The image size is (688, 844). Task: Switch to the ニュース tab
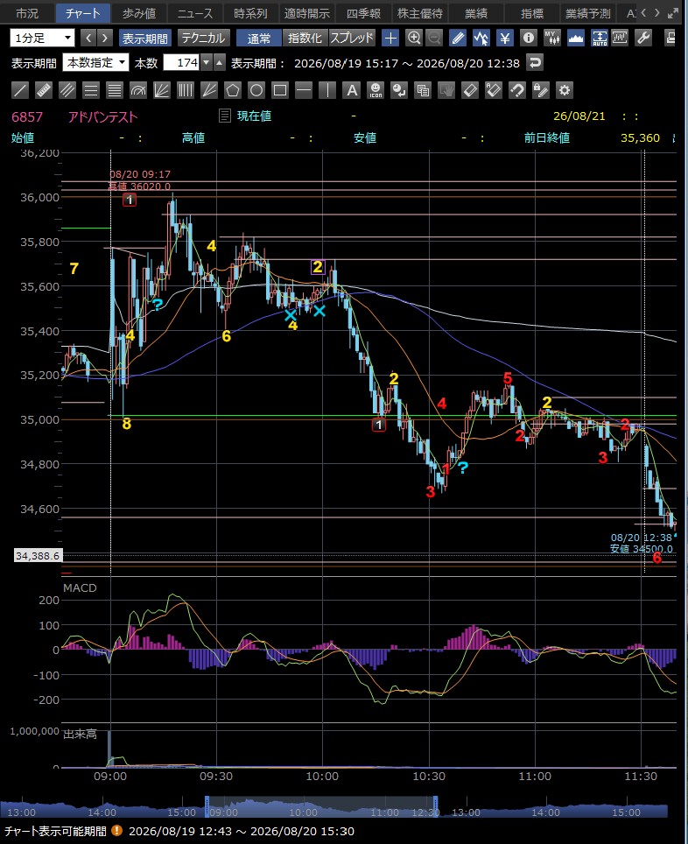click(x=195, y=13)
